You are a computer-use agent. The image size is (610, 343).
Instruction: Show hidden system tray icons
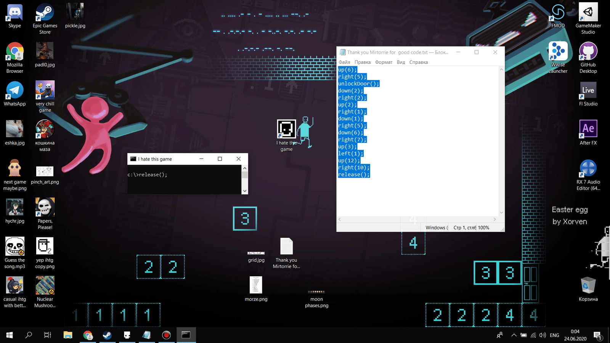514,335
